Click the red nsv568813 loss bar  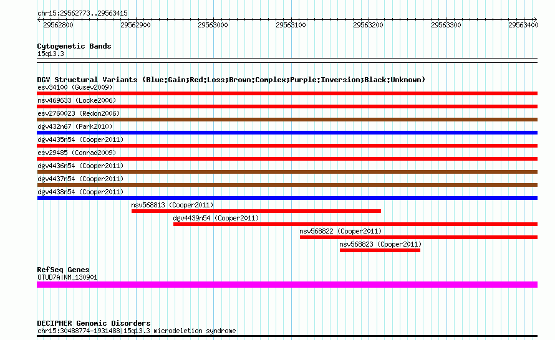[256, 211]
